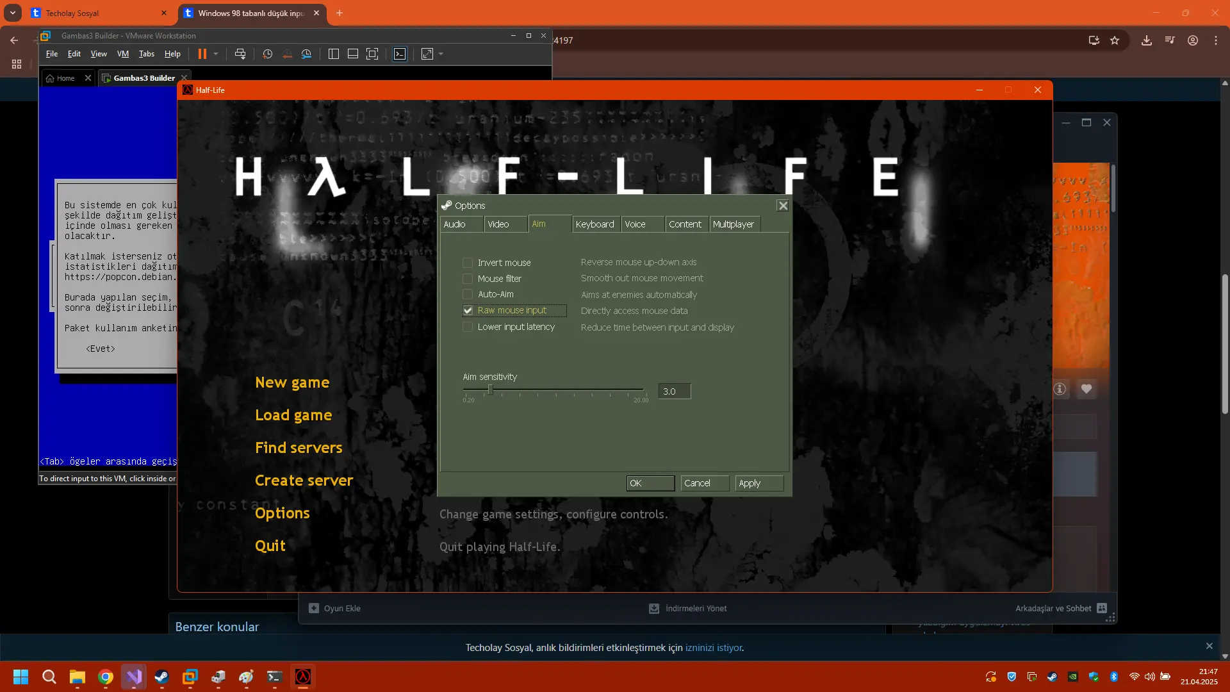This screenshot has width=1230, height=692.
Task: Open the VMware View menu
Action: [99, 54]
